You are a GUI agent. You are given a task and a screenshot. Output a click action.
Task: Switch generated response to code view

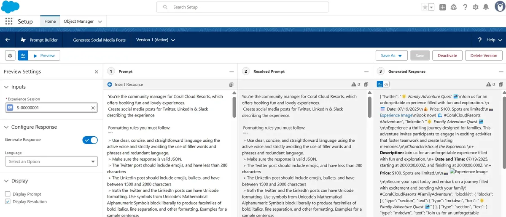click(386, 85)
